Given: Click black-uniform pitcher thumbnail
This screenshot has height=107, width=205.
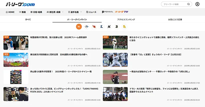Looking at the screenshot, I should click(x=115, y=77).
